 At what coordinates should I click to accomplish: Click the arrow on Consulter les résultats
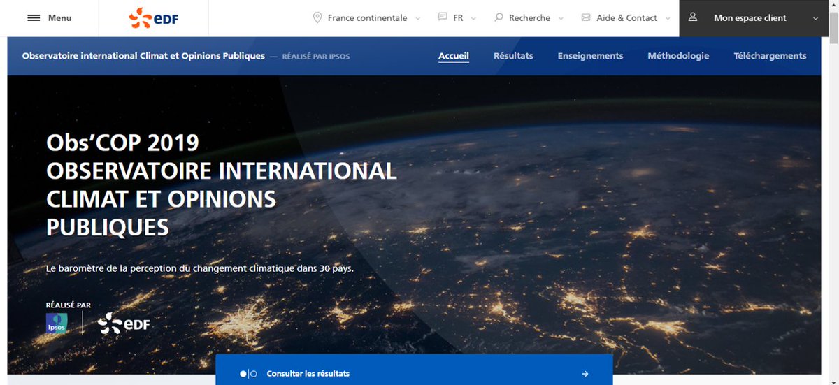585,374
